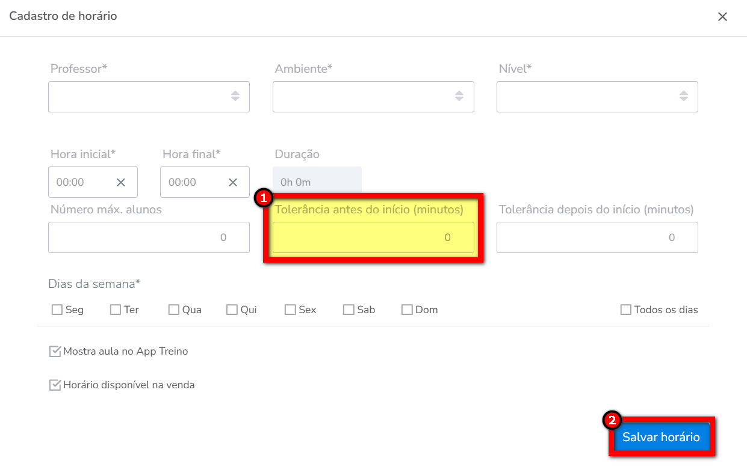The image size is (747, 470).
Task: Click the Salvar horário button
Action: click(661, 437)
